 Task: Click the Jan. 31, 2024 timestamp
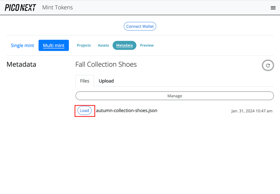252,111
